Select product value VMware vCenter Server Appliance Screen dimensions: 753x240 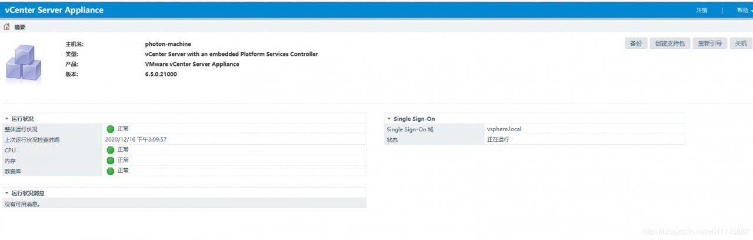pyautogui.click(x=192, y=64)
